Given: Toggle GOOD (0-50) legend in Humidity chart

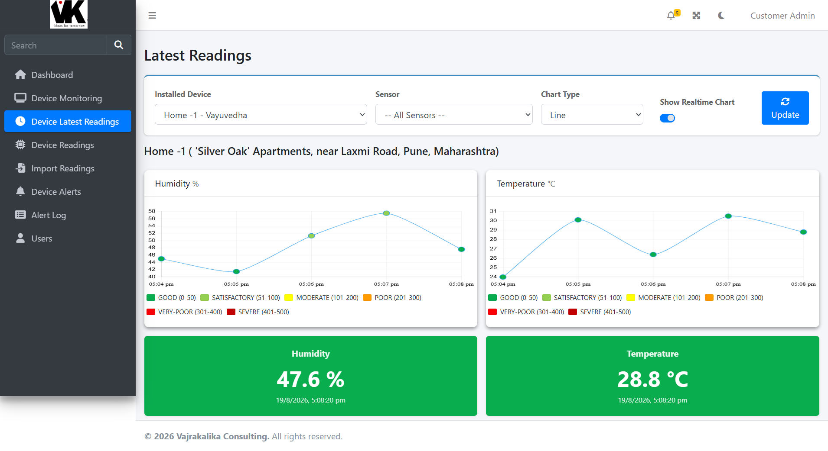Looking at the screenshot, I should 172,298.
